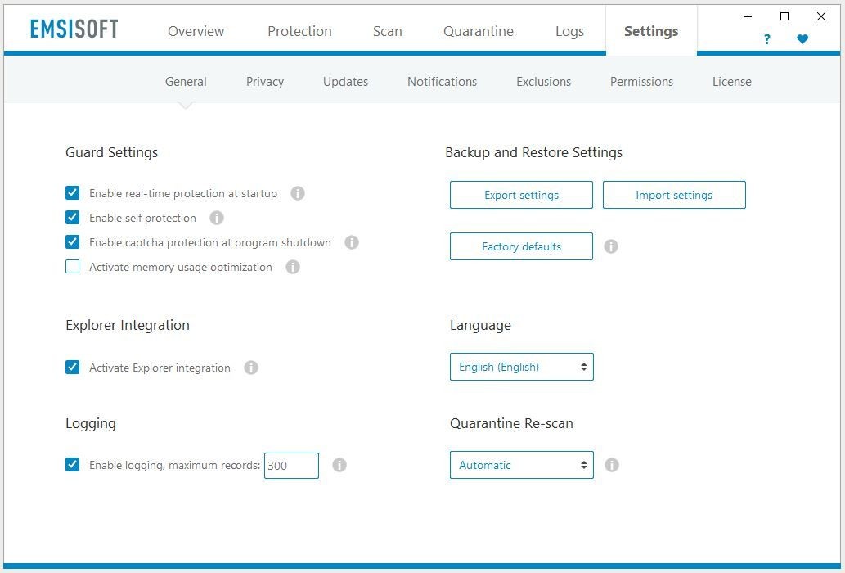Click the help question mark icon
This screenshot has width=845, height=573.
[766, 39]
